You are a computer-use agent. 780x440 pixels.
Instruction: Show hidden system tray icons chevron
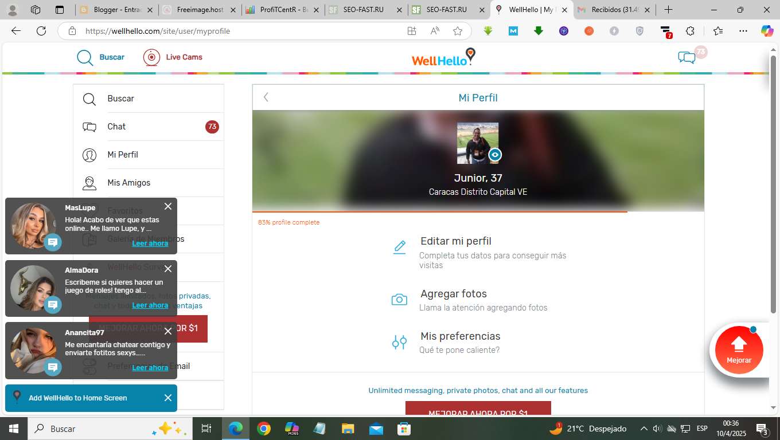point(643,429)
